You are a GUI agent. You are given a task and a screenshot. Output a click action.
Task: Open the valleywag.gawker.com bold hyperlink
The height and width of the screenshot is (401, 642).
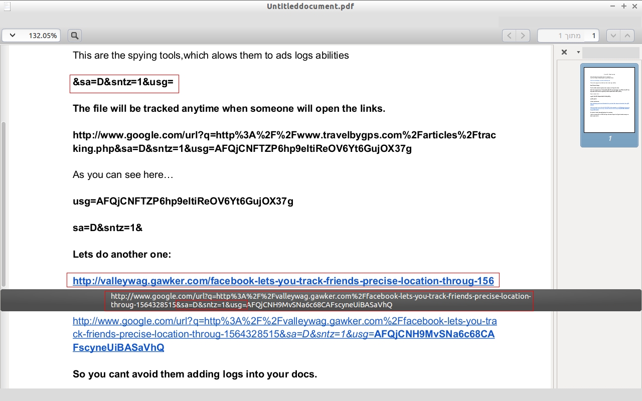tap(283, 281)
